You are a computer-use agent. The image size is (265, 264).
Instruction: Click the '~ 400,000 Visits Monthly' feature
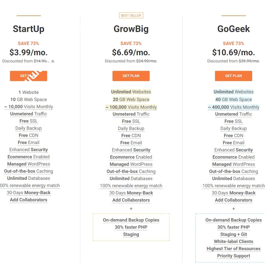click(x=233, y=107)
